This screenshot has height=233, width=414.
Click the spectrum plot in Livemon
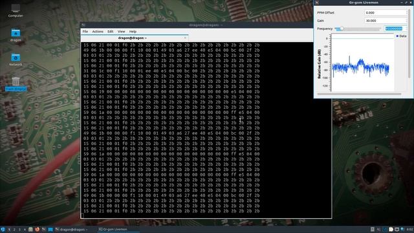click(362, 63)
